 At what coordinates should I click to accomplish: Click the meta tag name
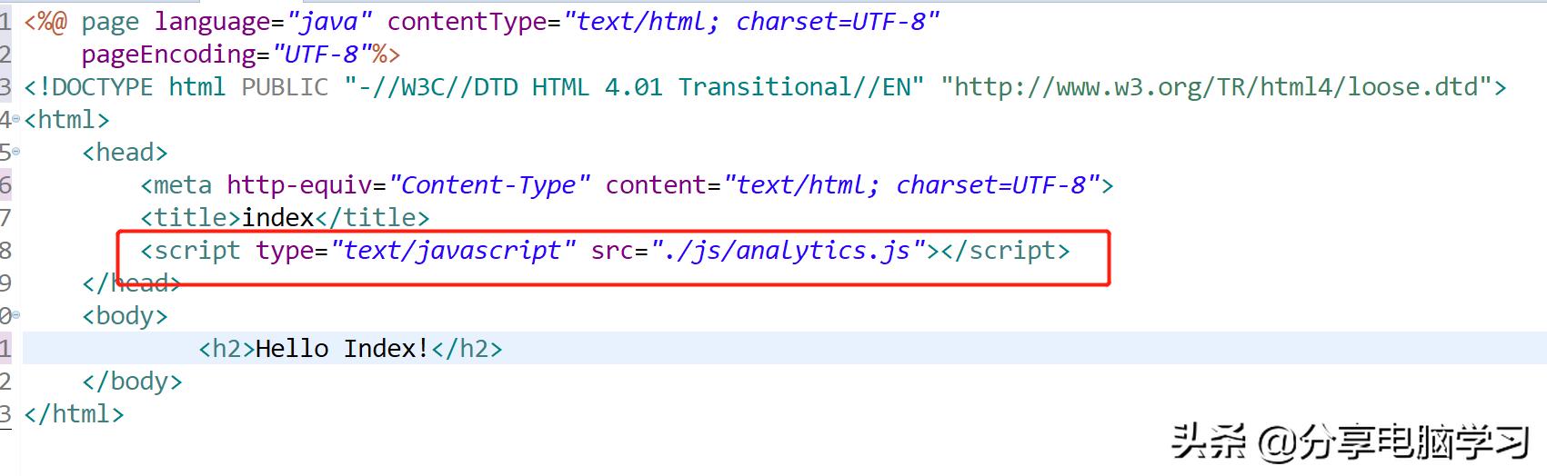point(182,185)
